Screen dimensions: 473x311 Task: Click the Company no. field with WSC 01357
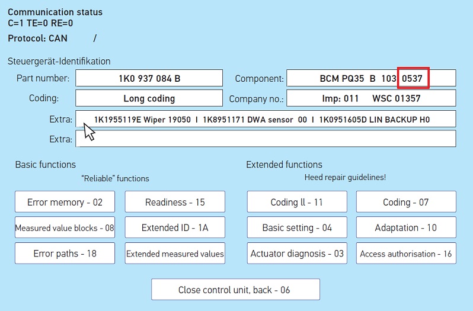371,98
